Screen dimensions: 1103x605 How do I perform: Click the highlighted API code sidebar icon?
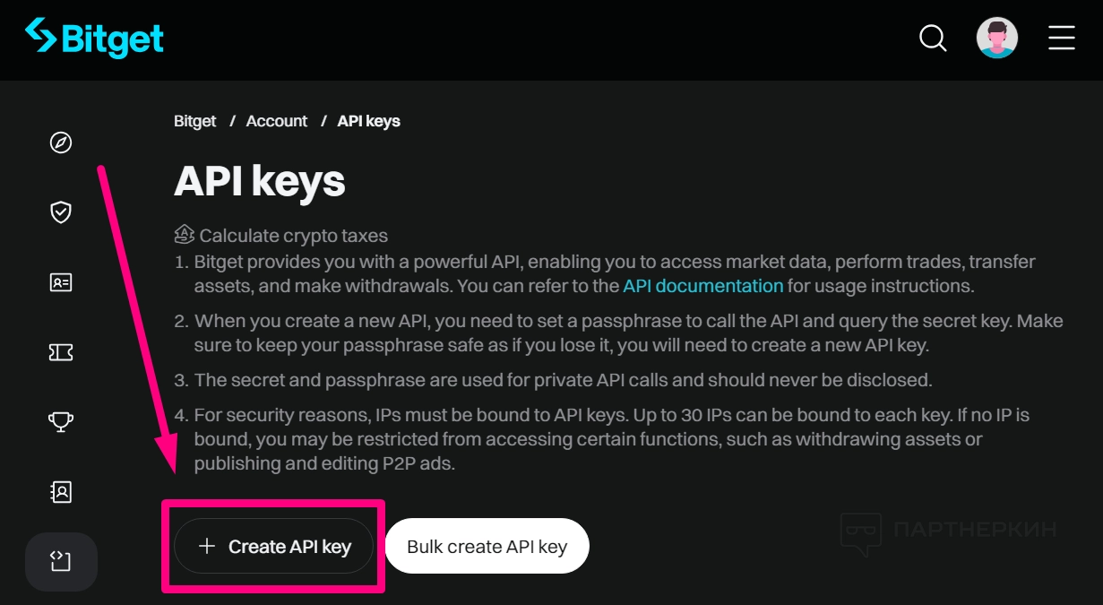tap(61, 562)
